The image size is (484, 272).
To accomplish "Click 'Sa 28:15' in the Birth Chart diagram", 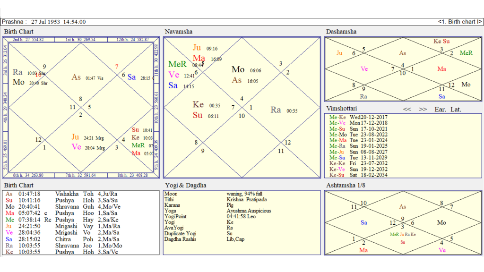I will tap(139, 77).
